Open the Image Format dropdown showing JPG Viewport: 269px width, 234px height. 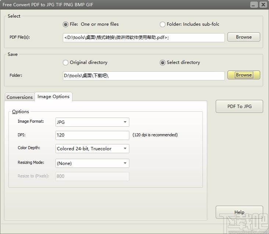pyautogui.click(x=92, y=122)
